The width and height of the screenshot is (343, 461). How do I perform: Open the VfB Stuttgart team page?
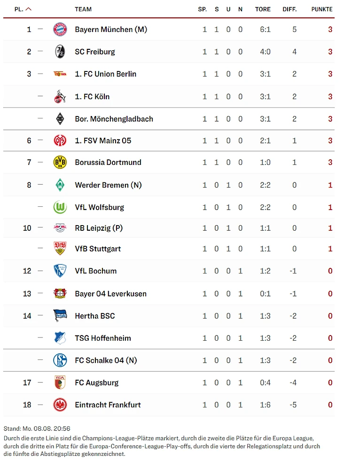tap(98, 249)
